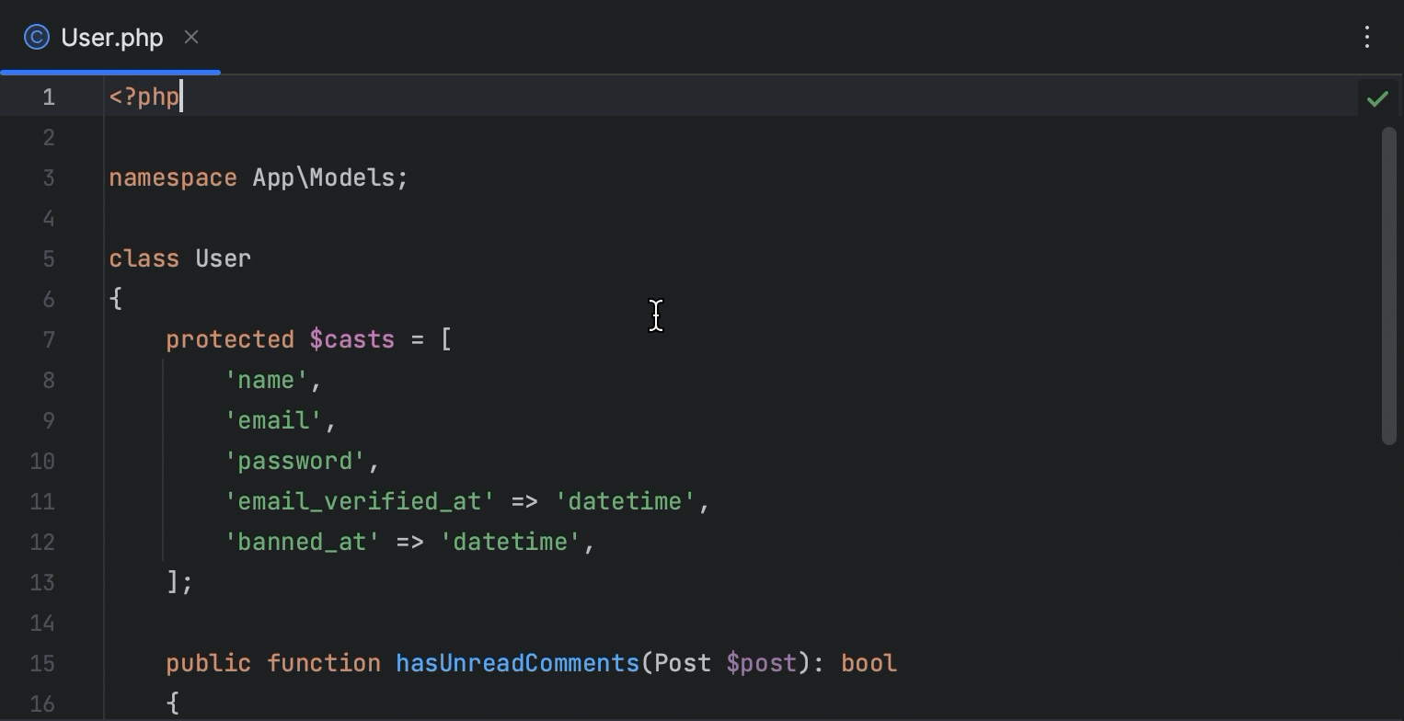Click the 'banned_at' cast entry
The image size is (1404, 721).
coord(301,542)
